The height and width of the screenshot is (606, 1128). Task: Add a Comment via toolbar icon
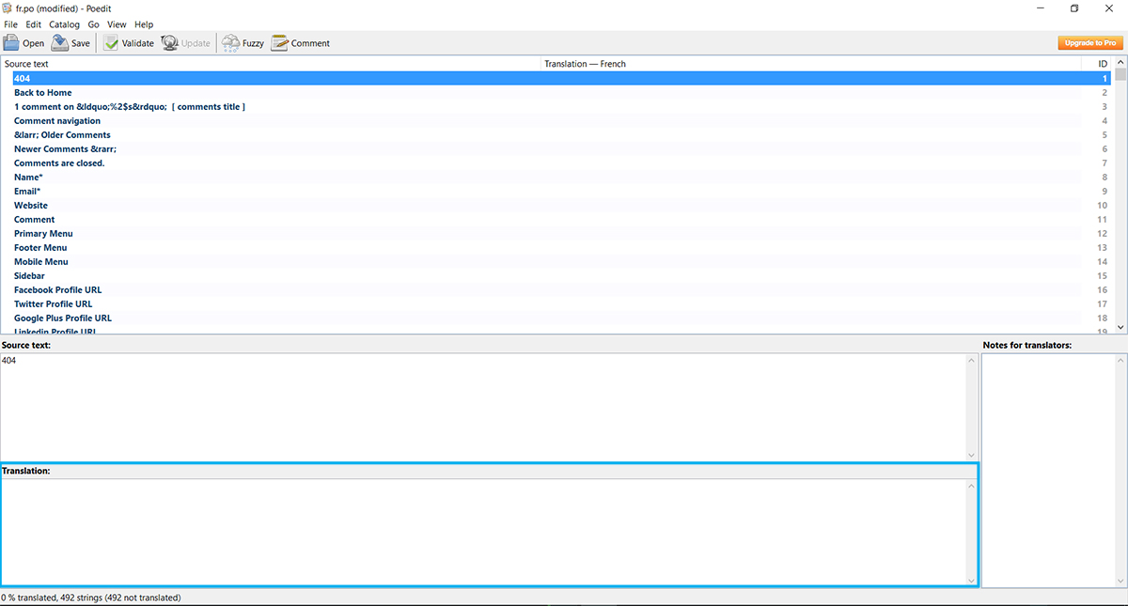coord(301,43)
